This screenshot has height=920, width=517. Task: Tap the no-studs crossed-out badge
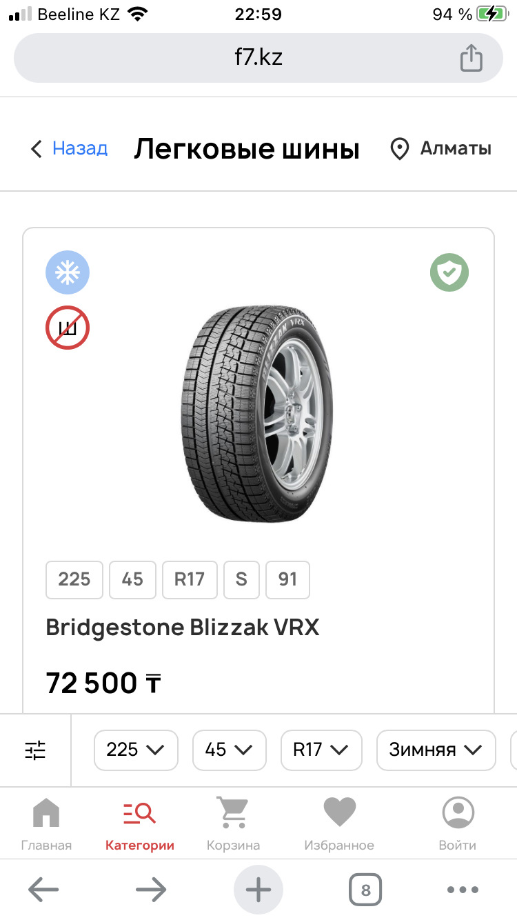point(68,328)
